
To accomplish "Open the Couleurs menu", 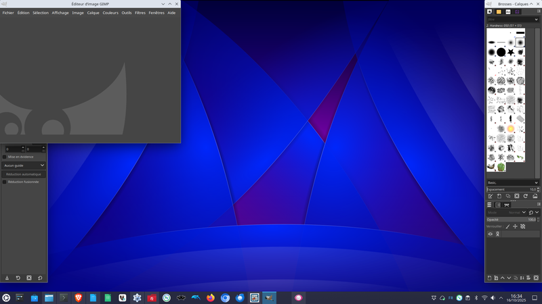I will point(110,13).
